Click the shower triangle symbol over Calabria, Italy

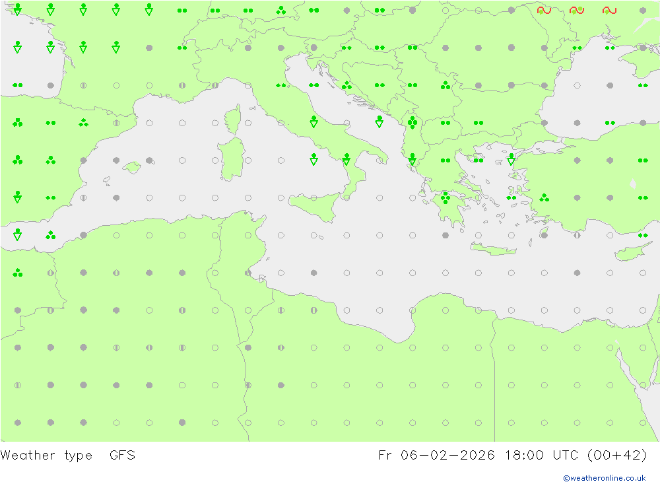(346, 159)
